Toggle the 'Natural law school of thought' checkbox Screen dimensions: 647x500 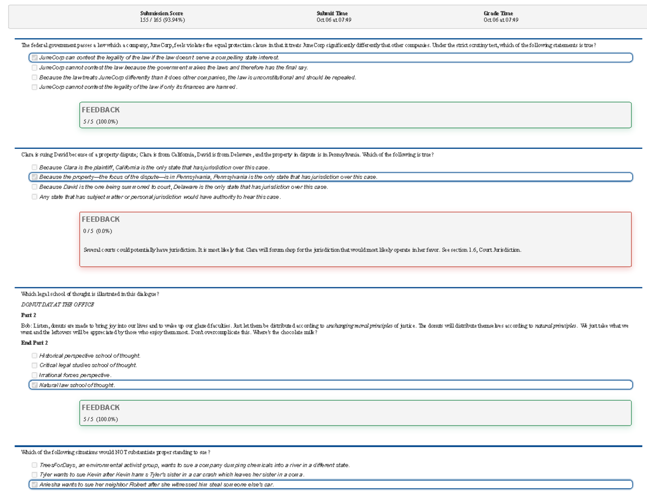(35, 385)
